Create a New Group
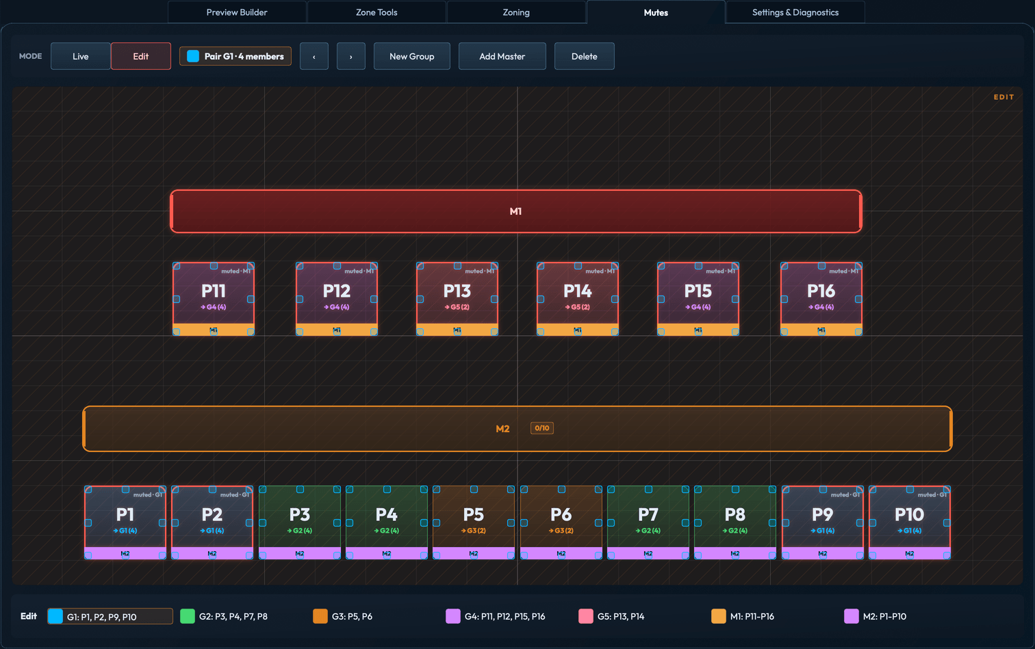The image size is (1035, 649). [x=412, y=56]
